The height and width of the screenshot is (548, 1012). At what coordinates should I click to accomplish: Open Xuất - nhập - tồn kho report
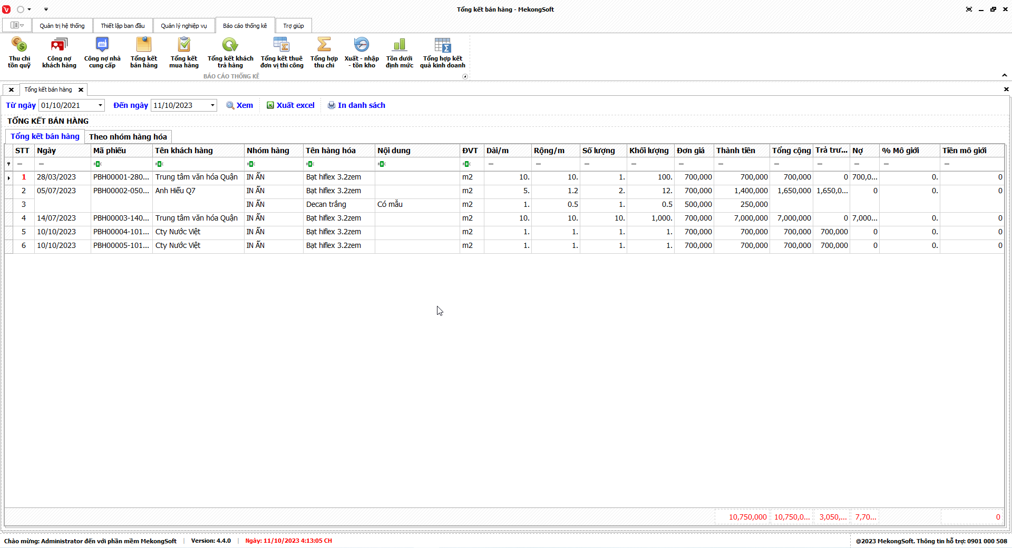(362, 53)
